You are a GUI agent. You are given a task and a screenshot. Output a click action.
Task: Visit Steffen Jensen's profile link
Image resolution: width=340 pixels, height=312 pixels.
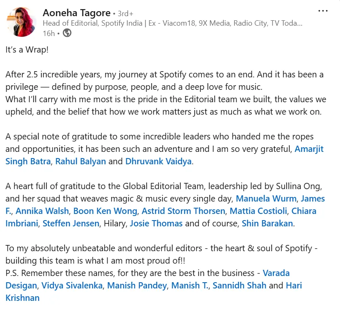[x=71, y=223]
